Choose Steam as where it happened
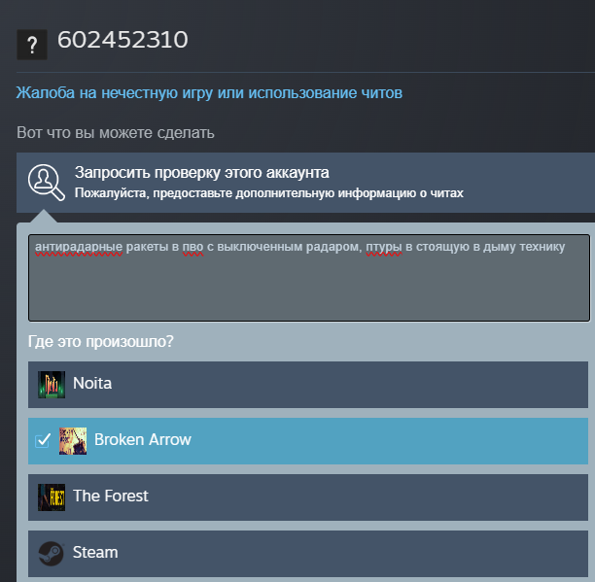This screenshot has height=582, width=595. 308,554
